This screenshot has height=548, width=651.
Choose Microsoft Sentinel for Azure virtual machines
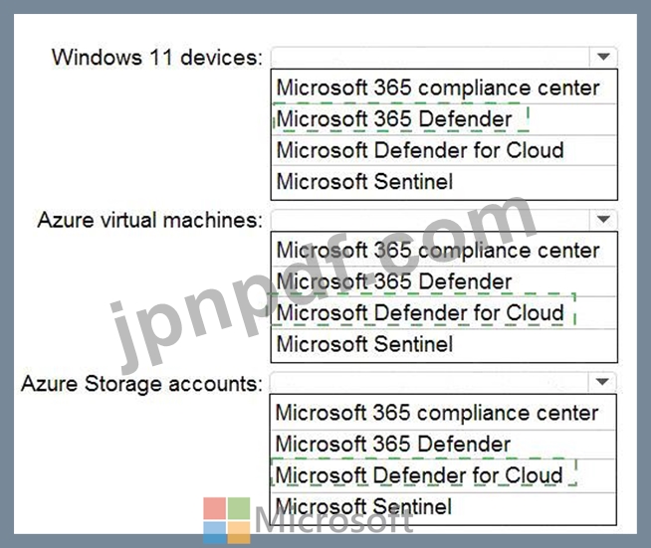coord(444,345)
